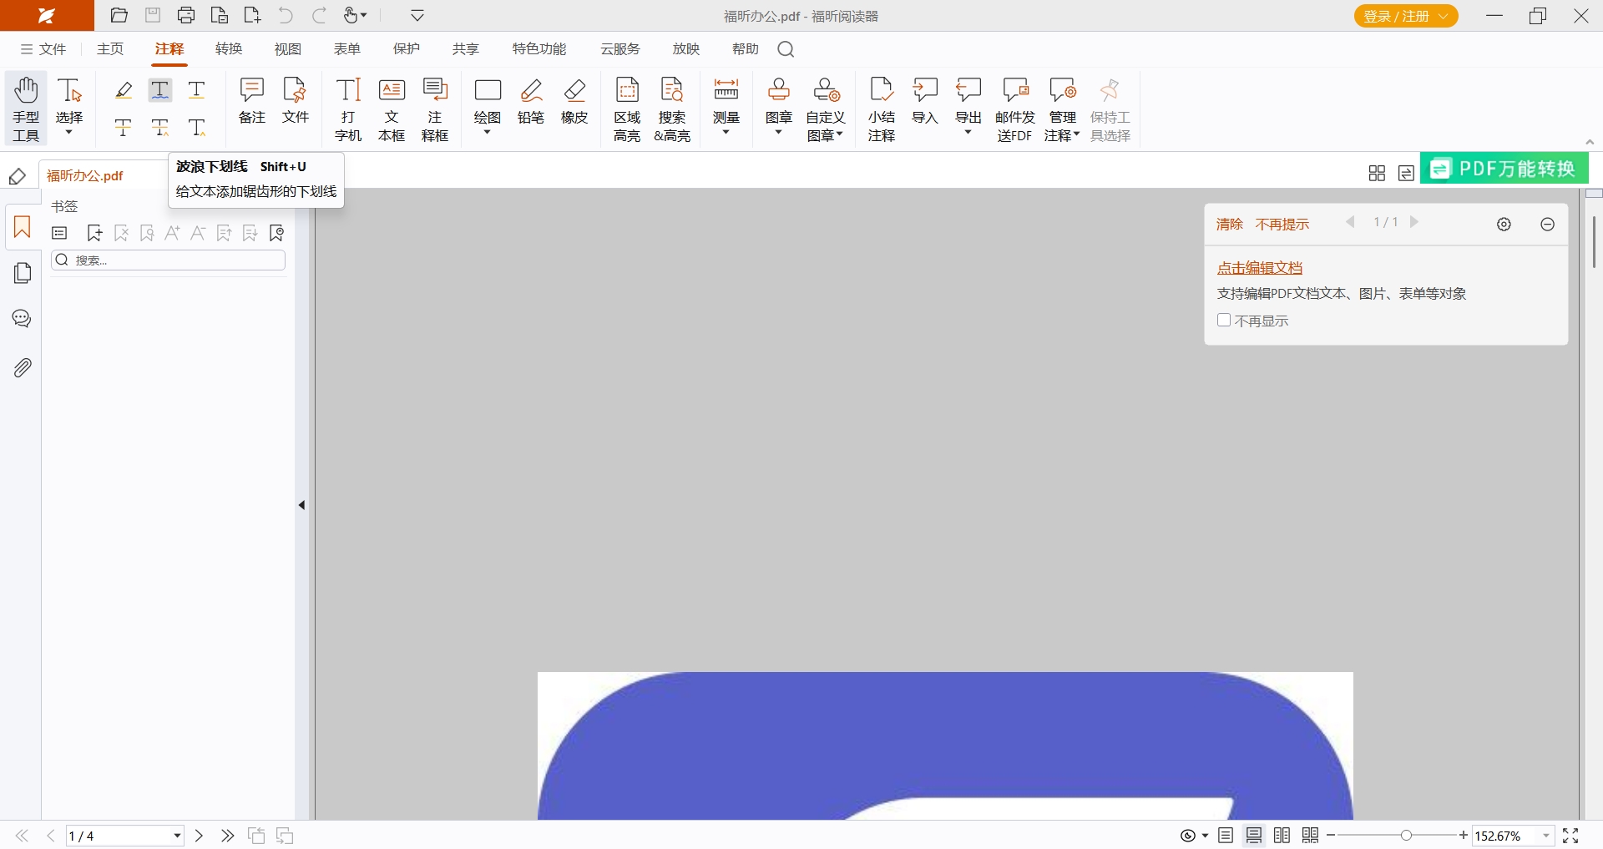Viewport: 1603px width, 849px height.
Task: Select the Pencil (铅笔) drawing tool
Action: click(x=531, y=101)
